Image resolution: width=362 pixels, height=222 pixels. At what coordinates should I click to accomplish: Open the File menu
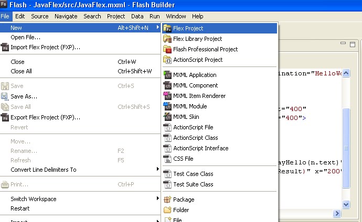5,16
